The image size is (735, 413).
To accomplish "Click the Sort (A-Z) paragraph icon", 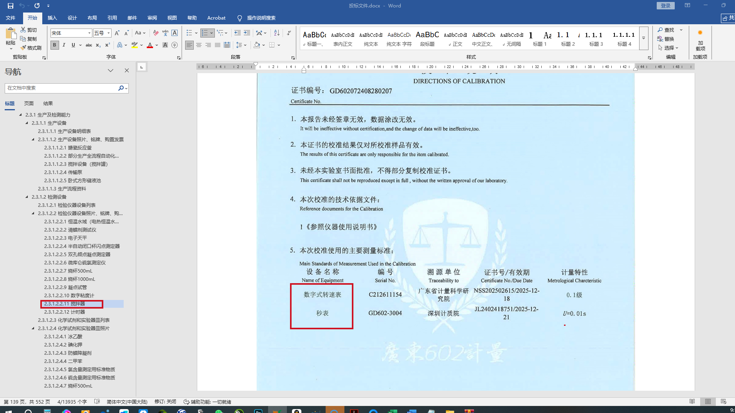I will [277, 33].
